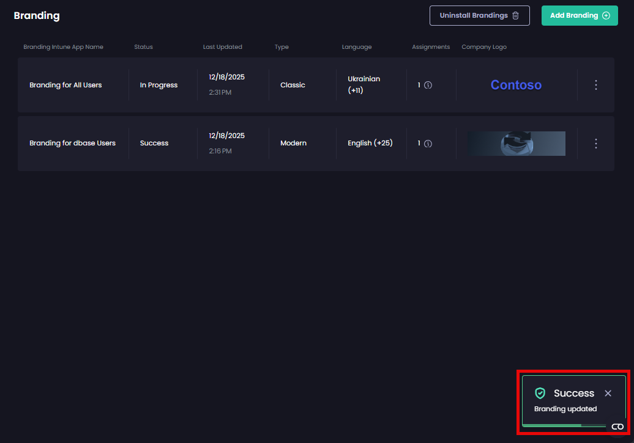Click the info icon in Branding for All Users row
634x443 pixels.
coord(429,85)
